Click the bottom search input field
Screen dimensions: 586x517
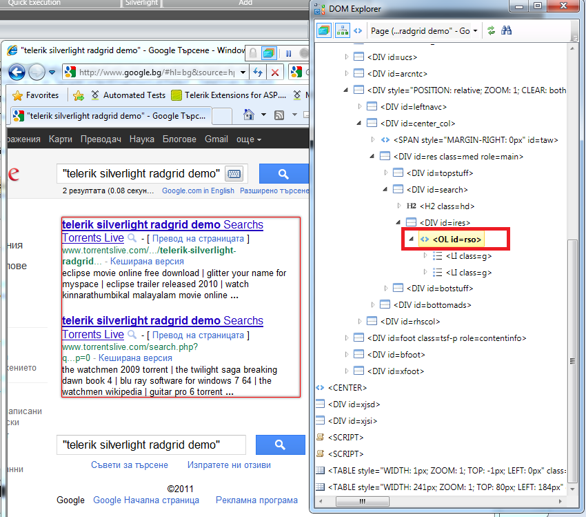pos(151,445)
